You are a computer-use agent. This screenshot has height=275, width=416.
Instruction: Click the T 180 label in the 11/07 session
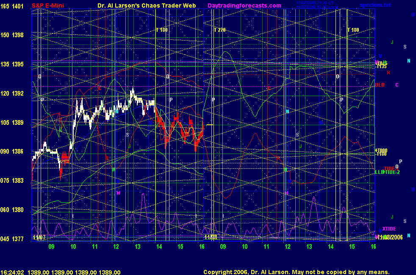pos(161,30)
